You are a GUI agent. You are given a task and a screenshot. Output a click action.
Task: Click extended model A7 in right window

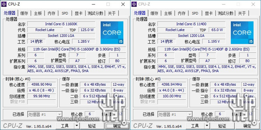pyautogui.click(x=207, y=61)
